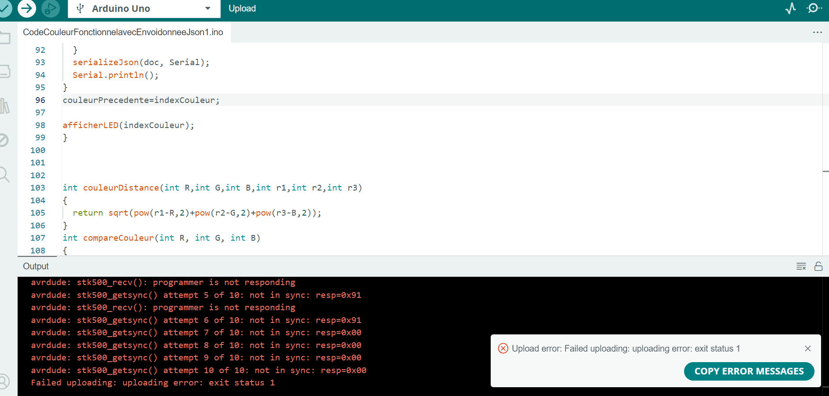Click the Verify checkmark button
The width and height of the screenshot is (829, 396).
[4, 8]
